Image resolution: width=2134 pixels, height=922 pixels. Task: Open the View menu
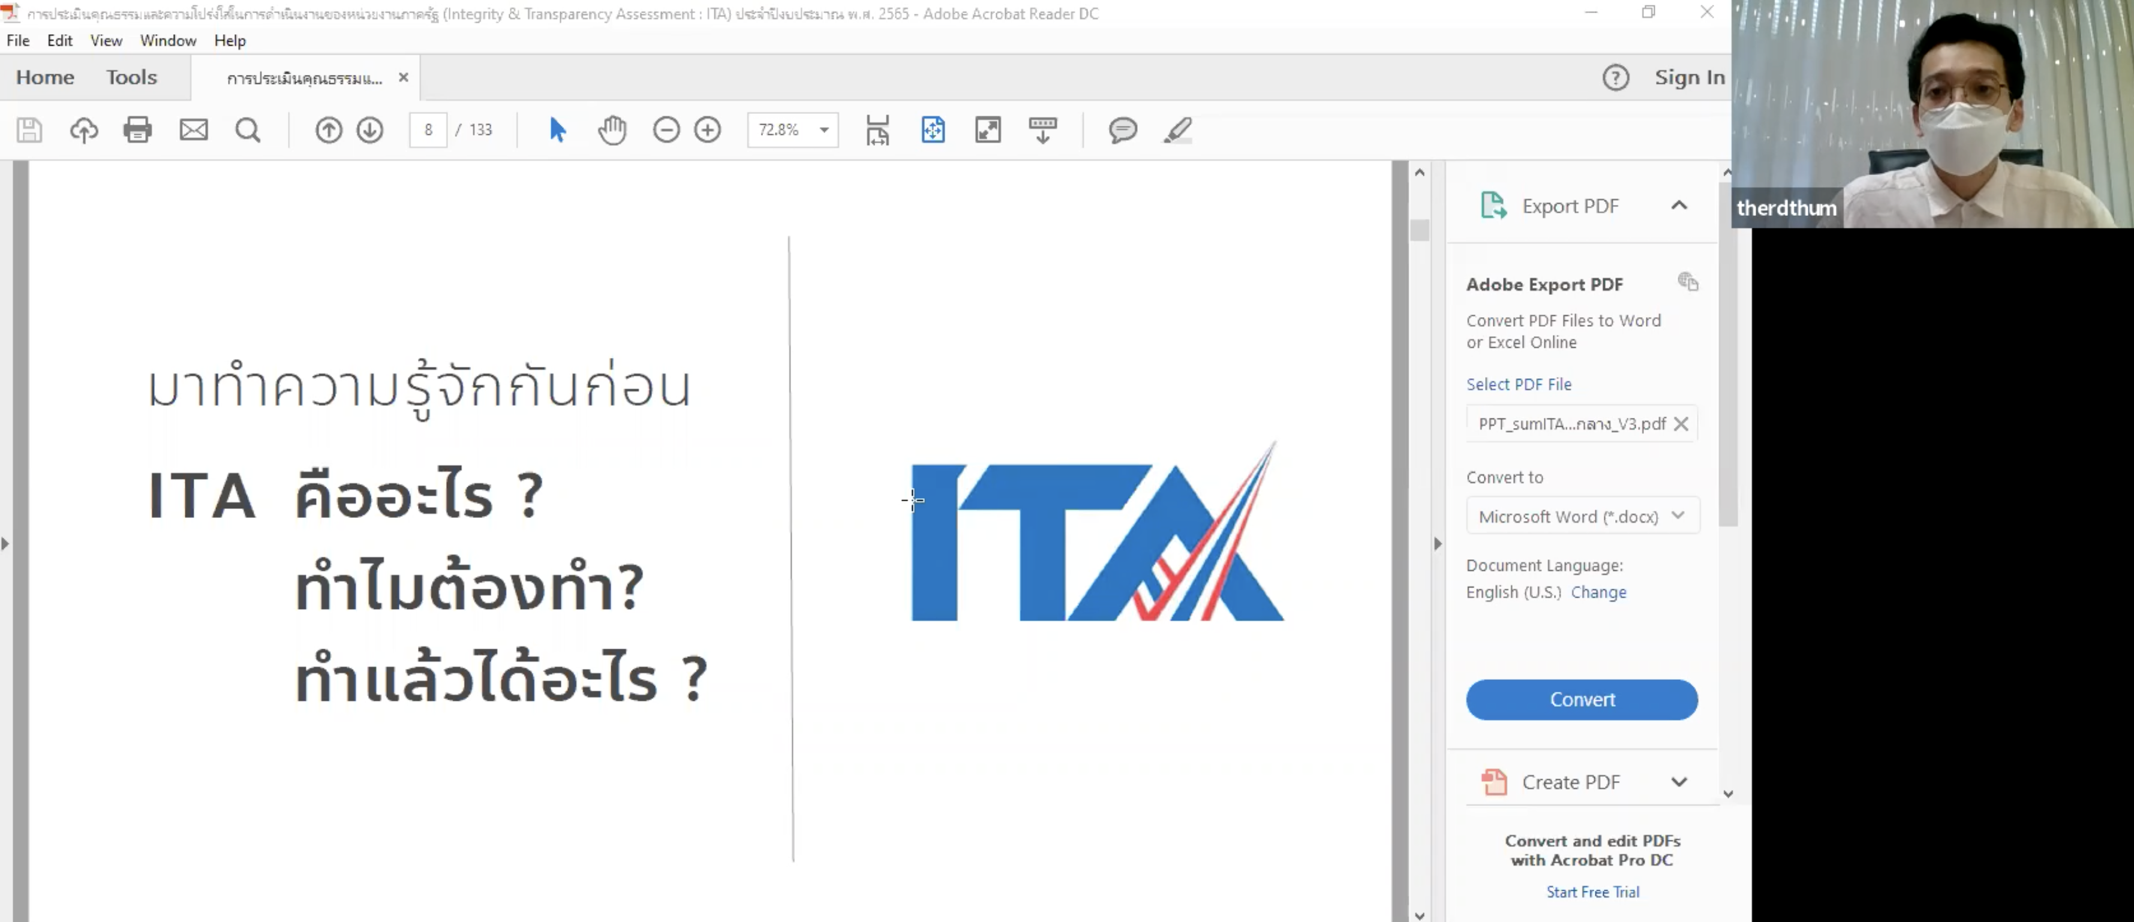pos(106,41)
